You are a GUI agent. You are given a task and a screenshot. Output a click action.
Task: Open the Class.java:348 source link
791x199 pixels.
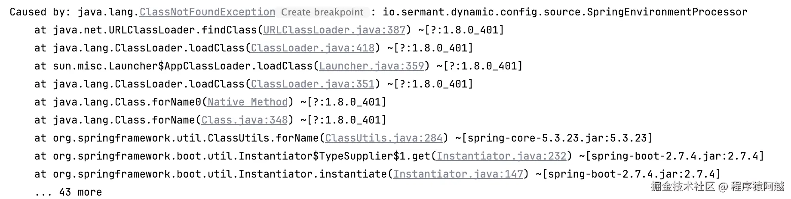pyautogui.click(x=245, y=120)
